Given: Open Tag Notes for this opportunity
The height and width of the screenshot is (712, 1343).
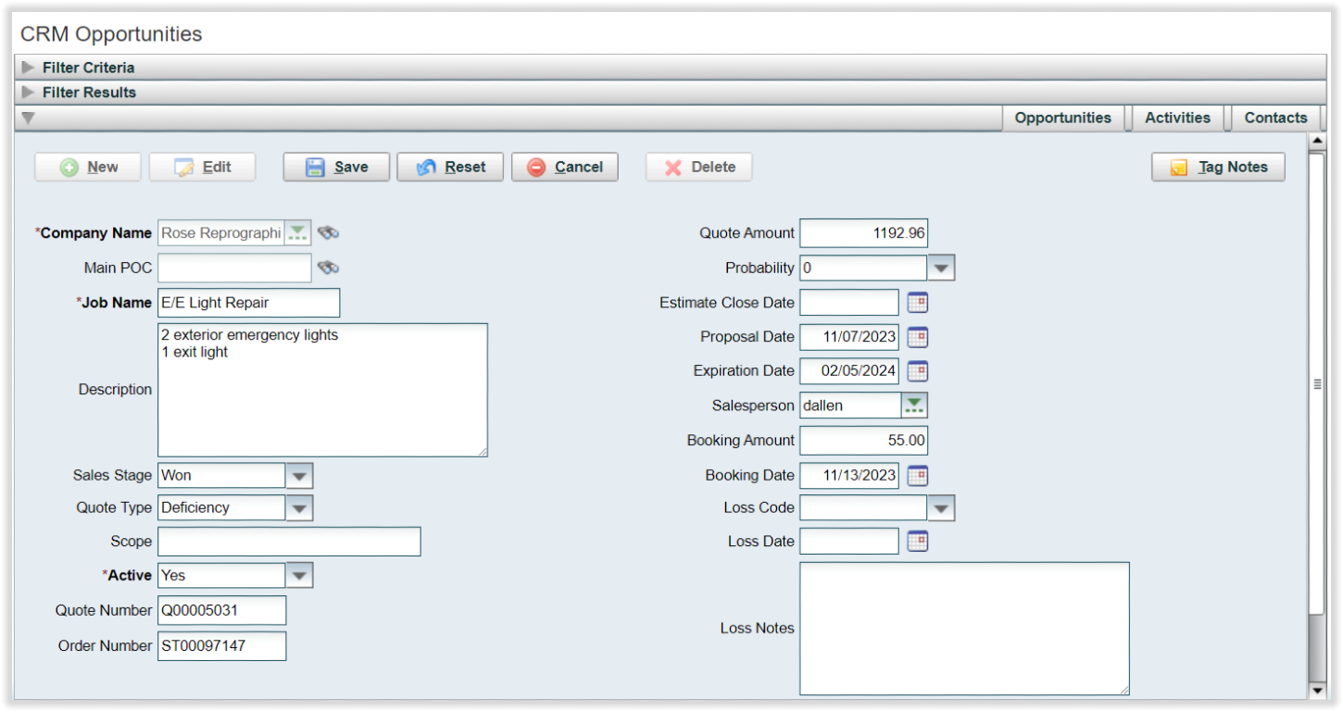Looking at the screenshot, I should click(x=1218, y=168).
